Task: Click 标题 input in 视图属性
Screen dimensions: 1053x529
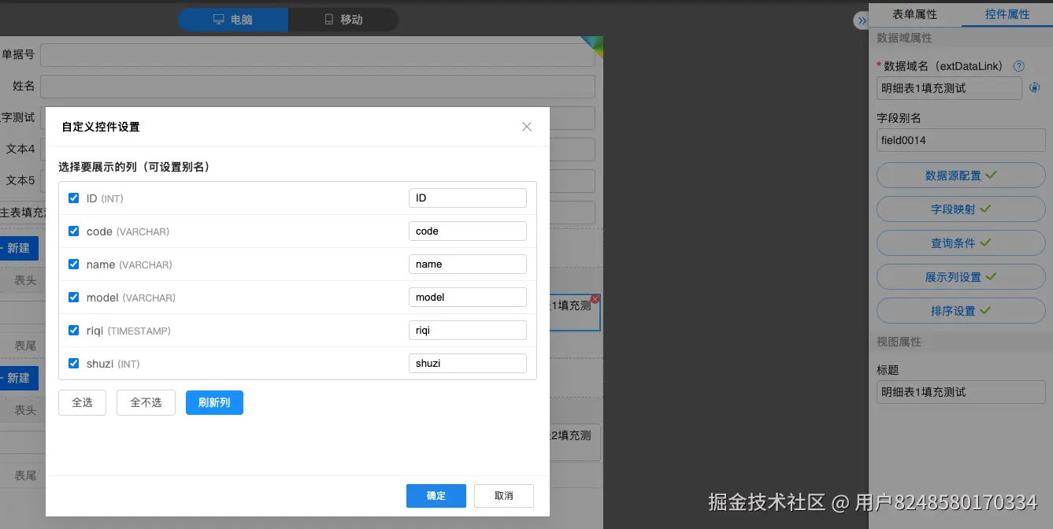Action: click(x=961, y=392)
